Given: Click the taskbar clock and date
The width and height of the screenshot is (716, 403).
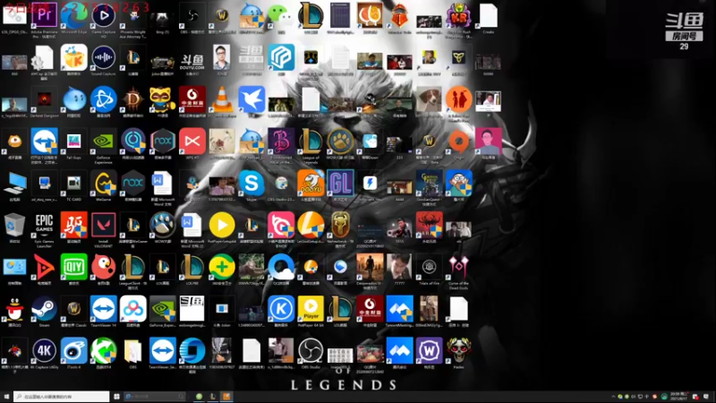Looking at the screenshot, I should (678, 396).
